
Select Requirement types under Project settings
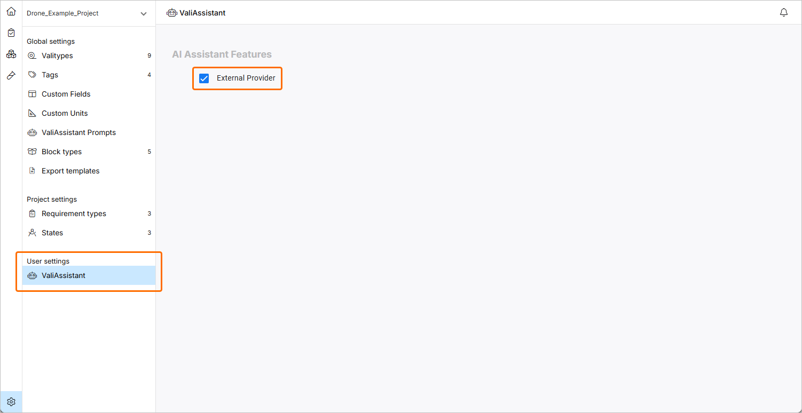(89, 213)
